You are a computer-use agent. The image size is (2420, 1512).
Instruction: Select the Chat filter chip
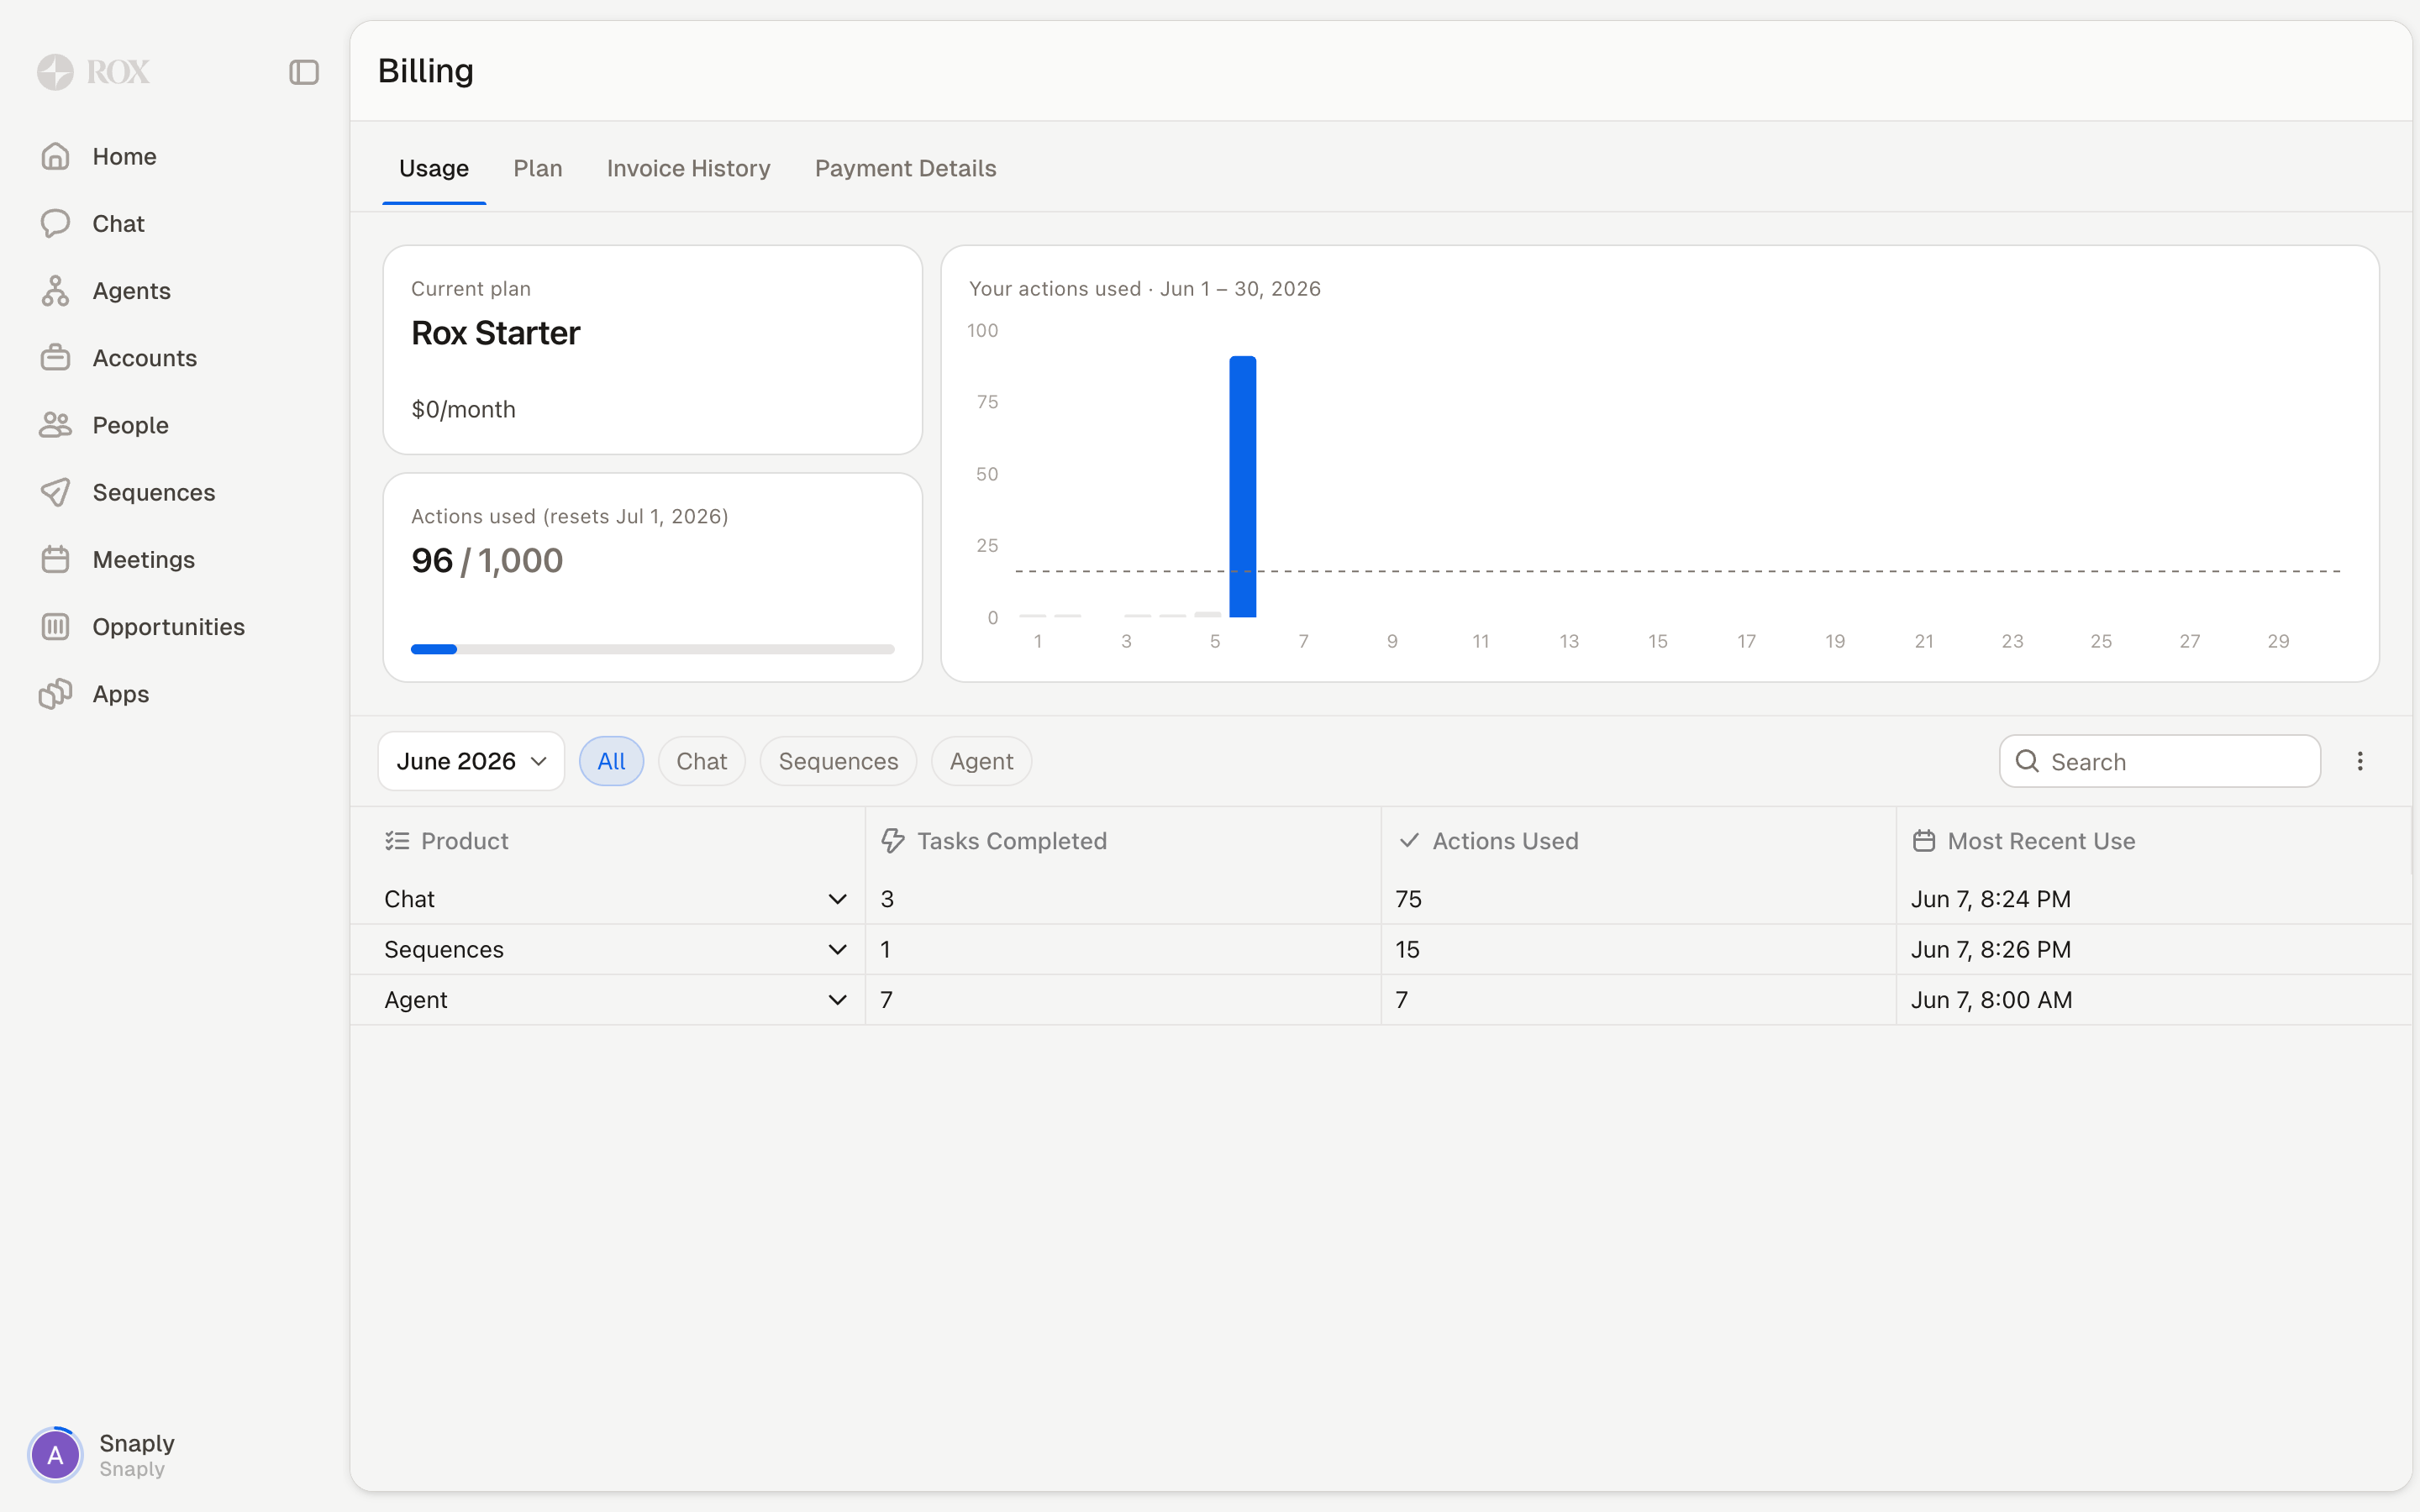pyautogui.click(x=701, y=761)
